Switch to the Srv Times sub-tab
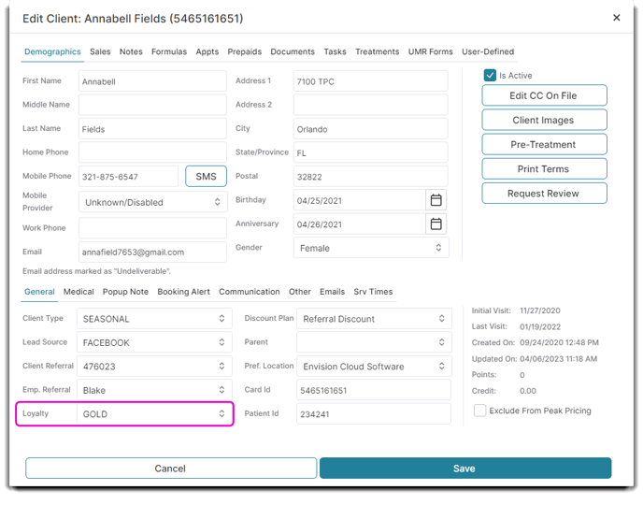 click(x=373, y=292)
